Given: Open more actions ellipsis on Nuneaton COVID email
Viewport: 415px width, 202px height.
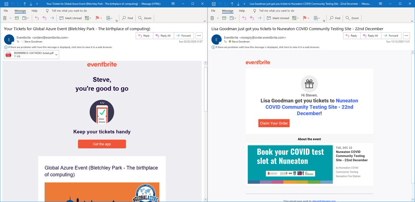Looking at the screenshot, I should coord(406,36).
